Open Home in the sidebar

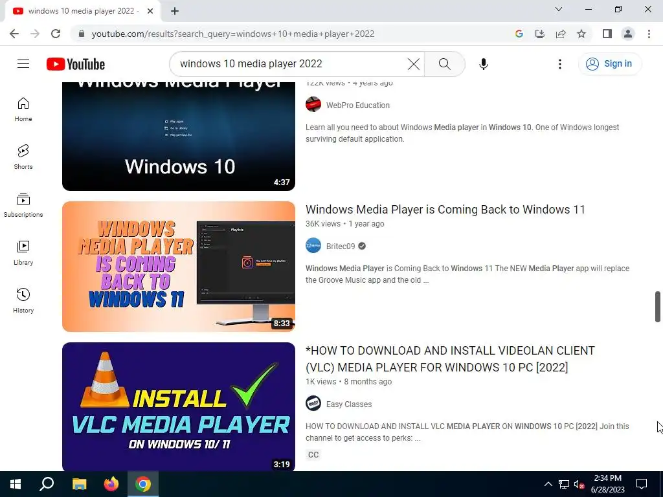[x=23, y=109]
